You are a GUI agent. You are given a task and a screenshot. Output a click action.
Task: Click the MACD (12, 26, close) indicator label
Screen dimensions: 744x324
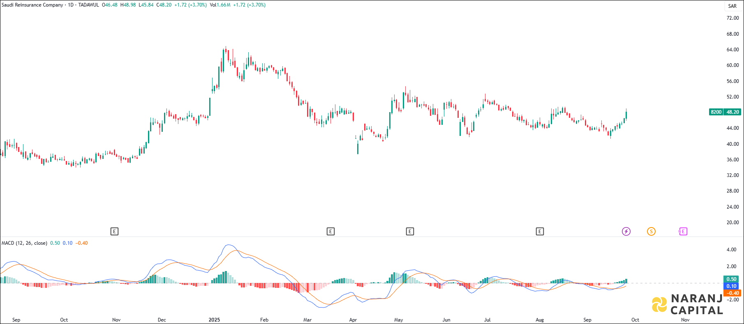click(x=24, y=243)
